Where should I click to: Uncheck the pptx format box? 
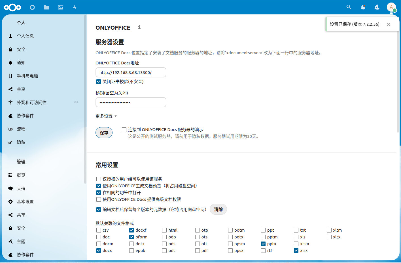(263, 244)
